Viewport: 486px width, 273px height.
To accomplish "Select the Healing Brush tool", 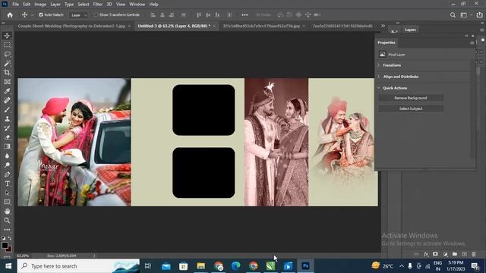I will pyautogui.click(x=7, y=100).
